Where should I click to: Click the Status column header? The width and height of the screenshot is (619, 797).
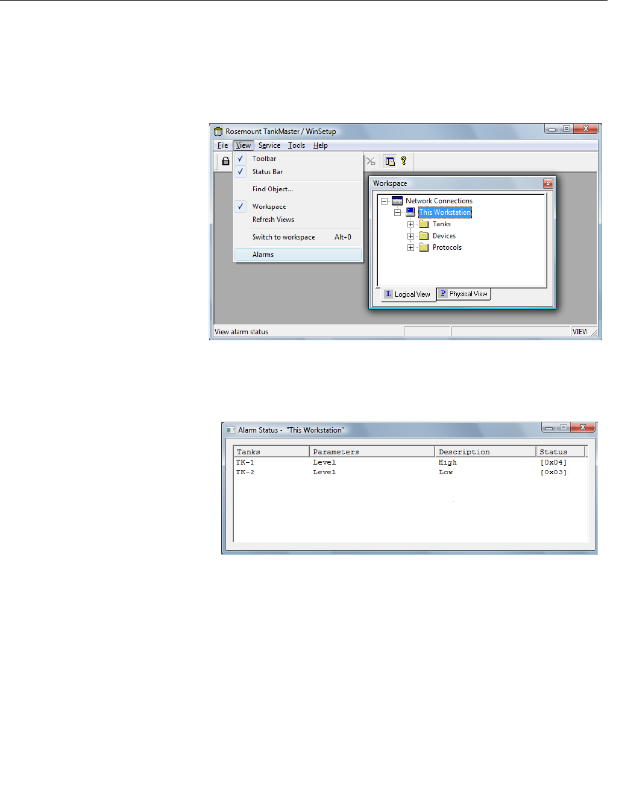click(561, 452)
